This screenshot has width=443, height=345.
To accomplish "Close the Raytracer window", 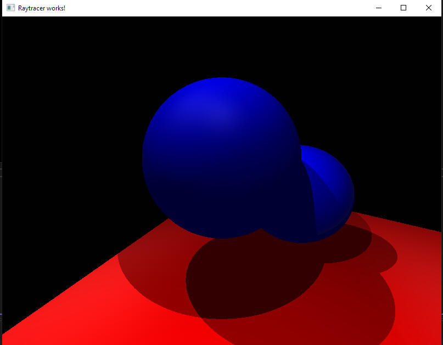I will (429, 8).
